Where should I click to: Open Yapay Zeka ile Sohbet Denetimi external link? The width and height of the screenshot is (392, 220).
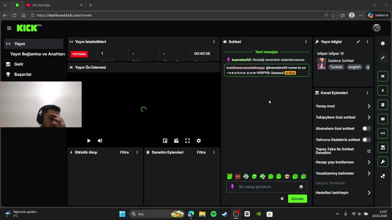pos(369,151)
